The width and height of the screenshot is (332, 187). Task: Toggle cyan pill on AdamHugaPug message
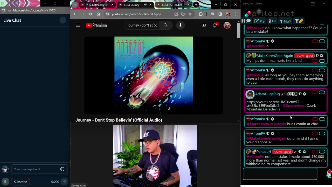pyautogui.click(x=322, y=92)
